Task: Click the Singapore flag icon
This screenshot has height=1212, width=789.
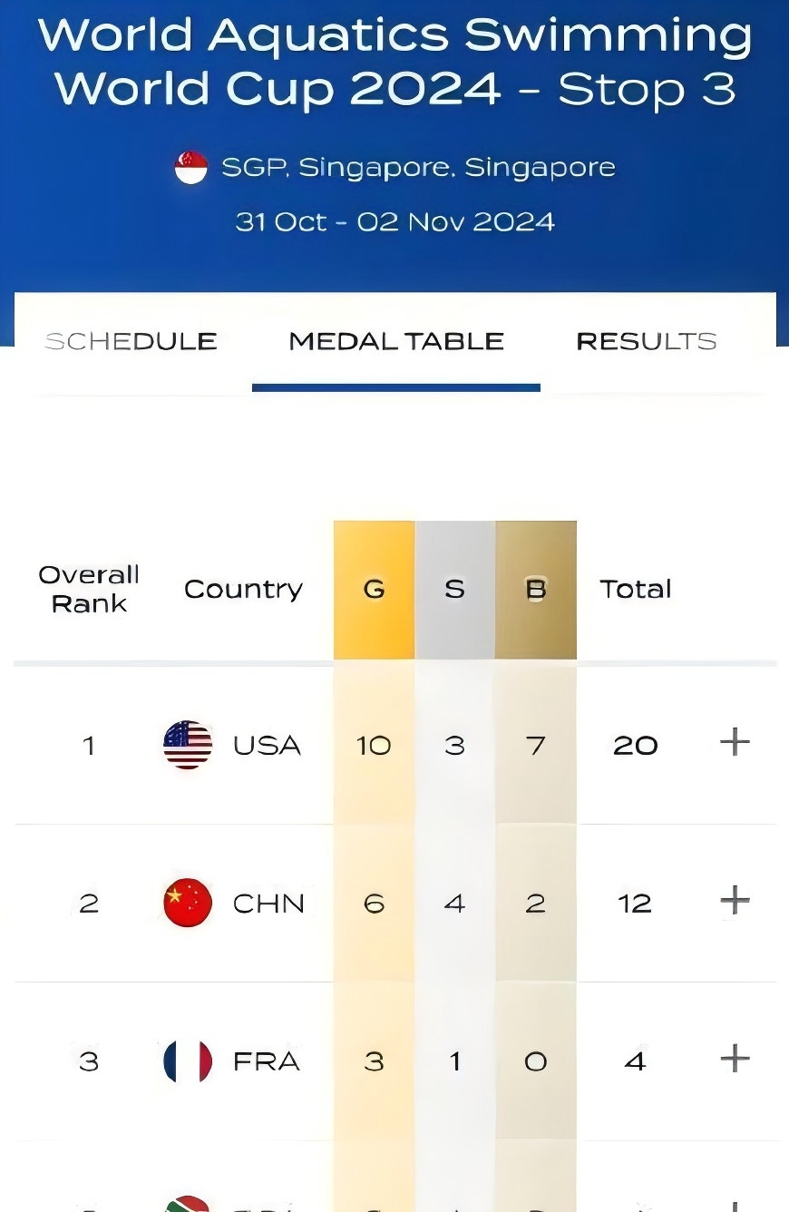Action: point(191,168)
